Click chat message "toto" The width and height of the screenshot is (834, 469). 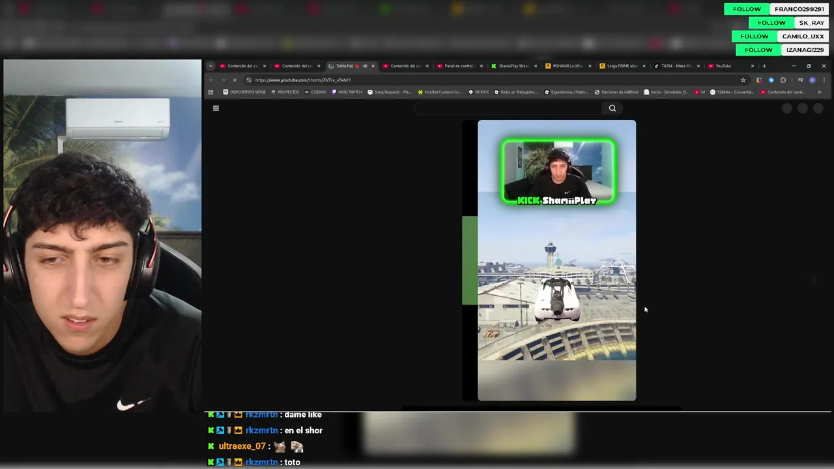(293, 462)
